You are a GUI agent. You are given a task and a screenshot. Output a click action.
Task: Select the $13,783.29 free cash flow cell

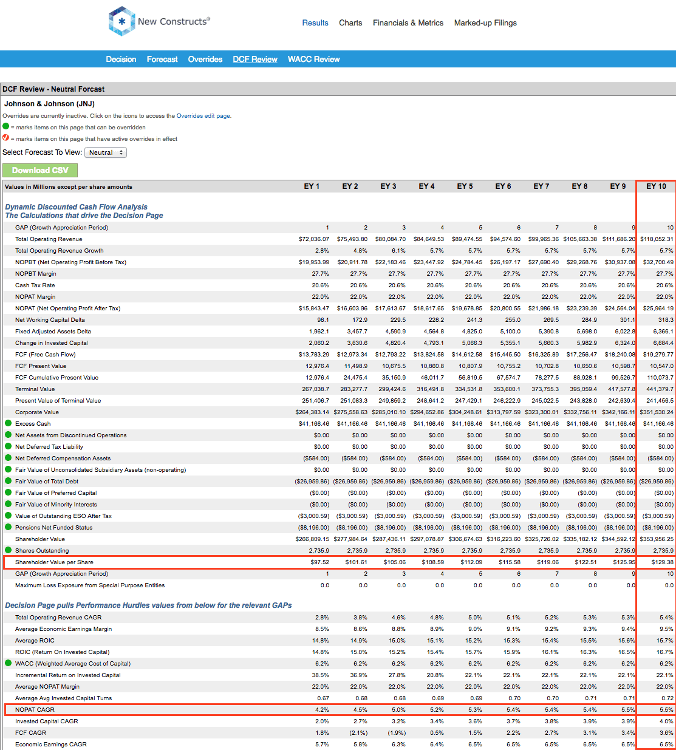pyautogui.click(x=314, y=355)
